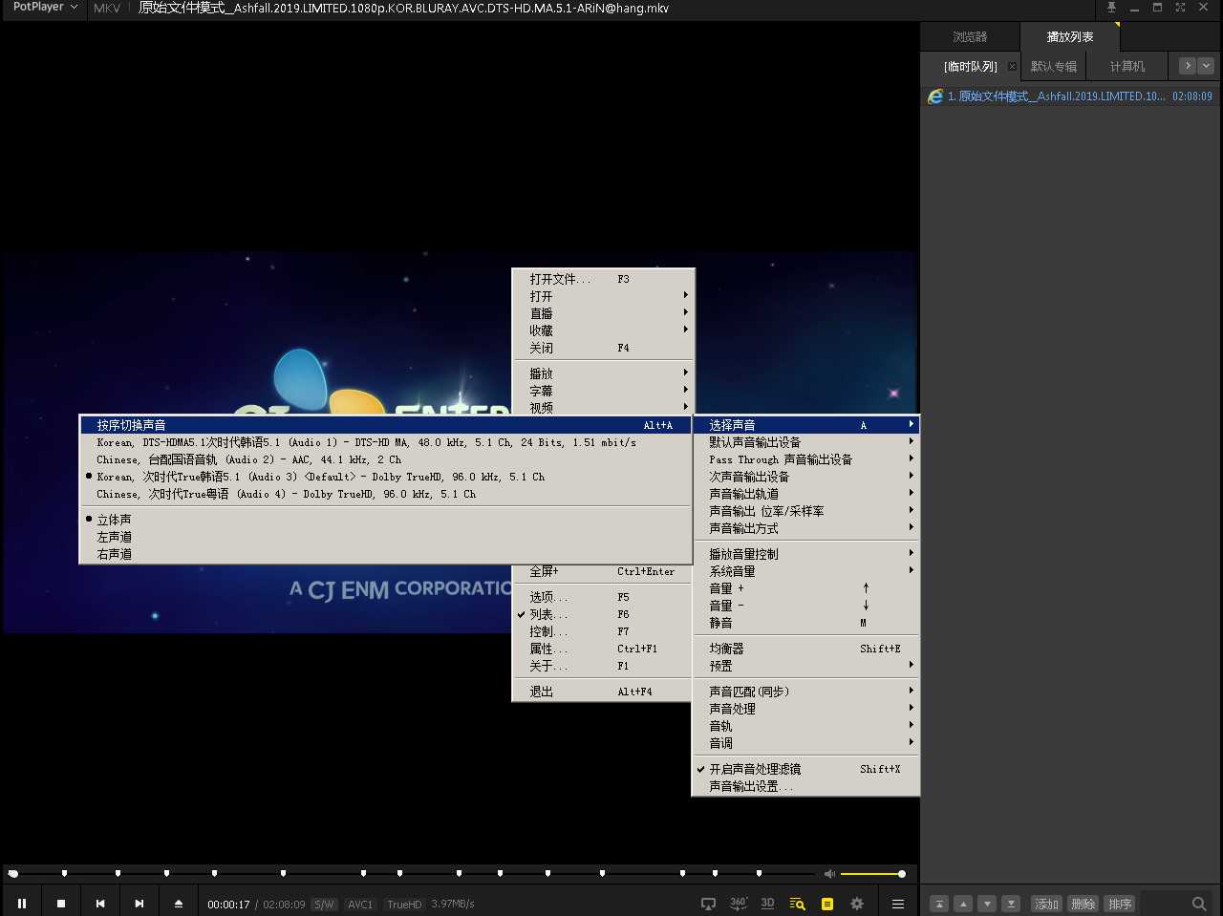Open the subtitle search icon

coord(797,904)
